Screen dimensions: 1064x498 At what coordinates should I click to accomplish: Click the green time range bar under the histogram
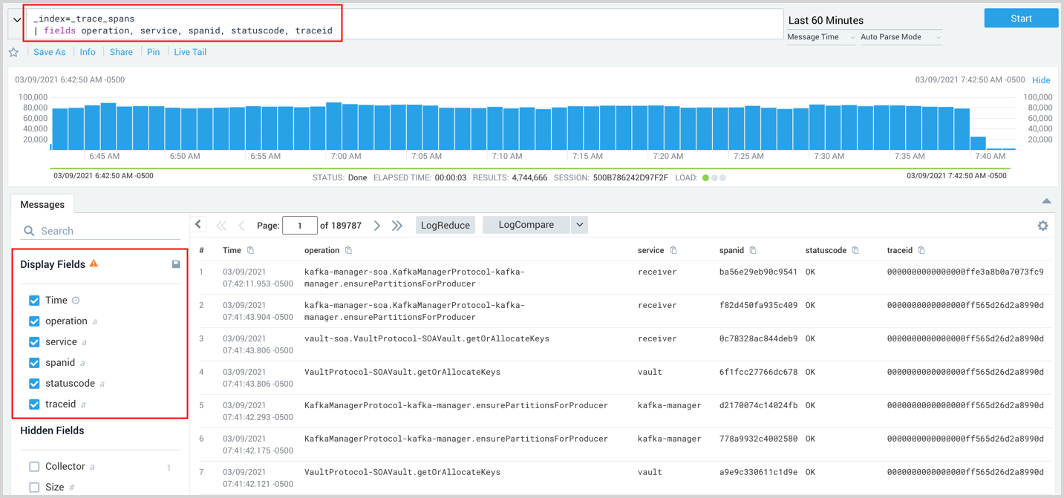click(532, 167)
